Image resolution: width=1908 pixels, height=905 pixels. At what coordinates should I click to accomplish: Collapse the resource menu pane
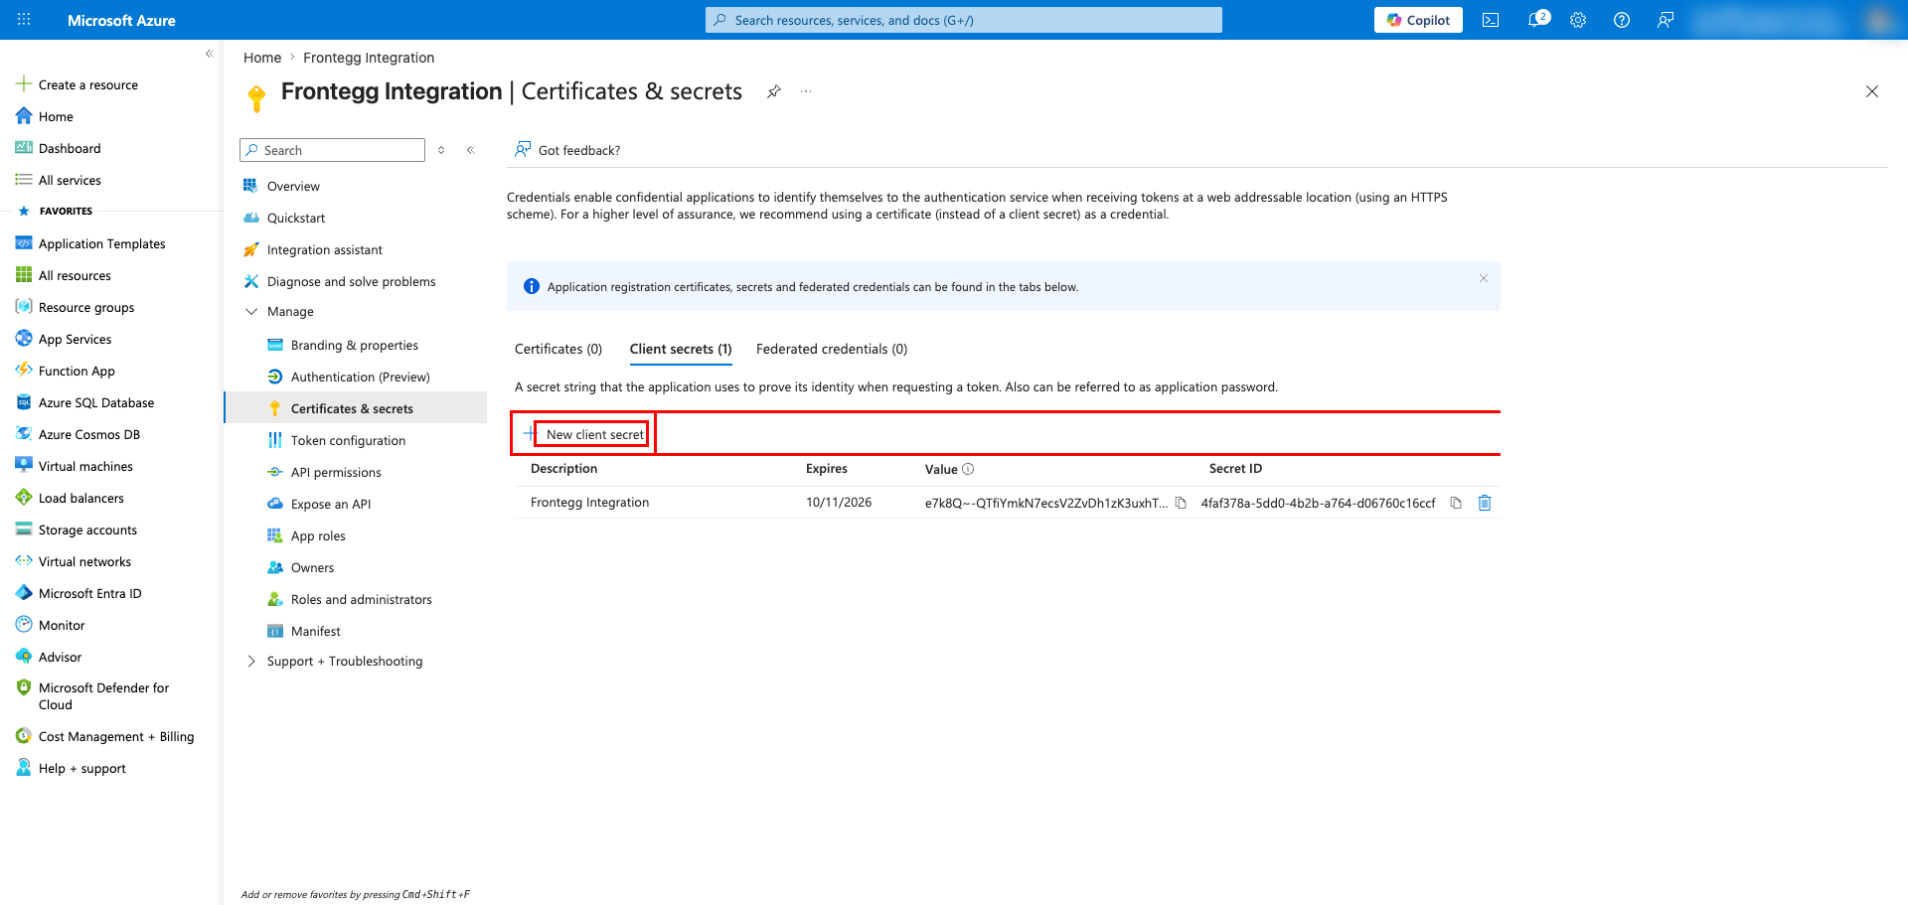click(x=471, y=150)
